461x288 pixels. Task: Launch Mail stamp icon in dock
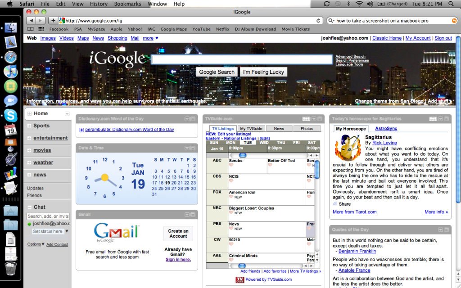pos(11,42)
